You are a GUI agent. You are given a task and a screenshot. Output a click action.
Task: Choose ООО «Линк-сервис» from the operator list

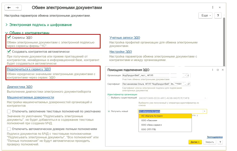pos(165,125)
